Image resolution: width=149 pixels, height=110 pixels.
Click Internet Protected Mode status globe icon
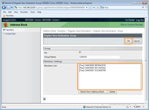pyautogui.click(x=84, y=107)
